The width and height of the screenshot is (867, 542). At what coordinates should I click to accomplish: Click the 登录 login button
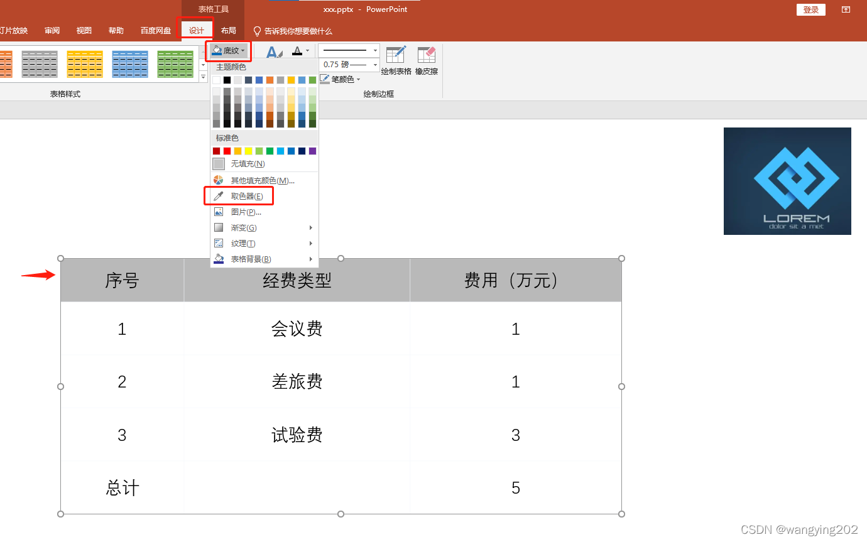pyautogui.click(x=810, y=9)
